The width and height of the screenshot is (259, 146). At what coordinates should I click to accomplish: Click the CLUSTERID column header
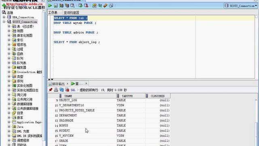tap(157, 96)
